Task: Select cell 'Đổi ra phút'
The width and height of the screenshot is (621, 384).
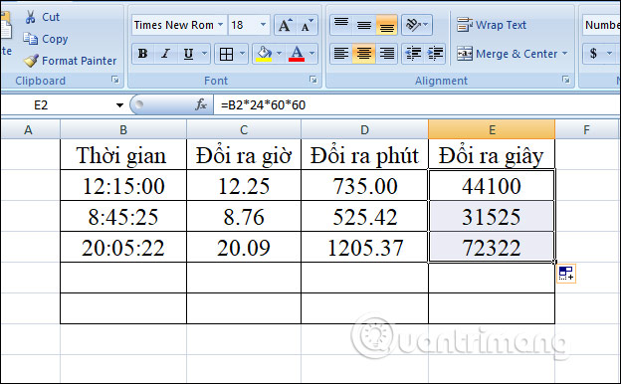Action: [364, 155]
